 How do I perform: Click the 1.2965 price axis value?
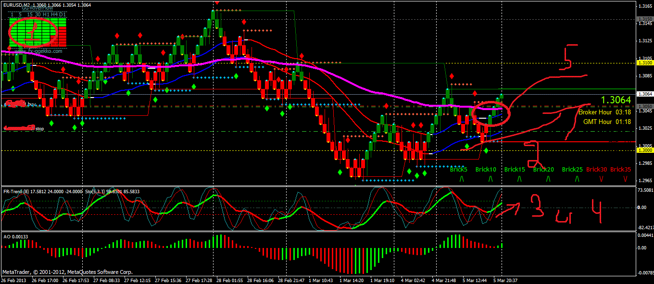click(x=645, y=181)
